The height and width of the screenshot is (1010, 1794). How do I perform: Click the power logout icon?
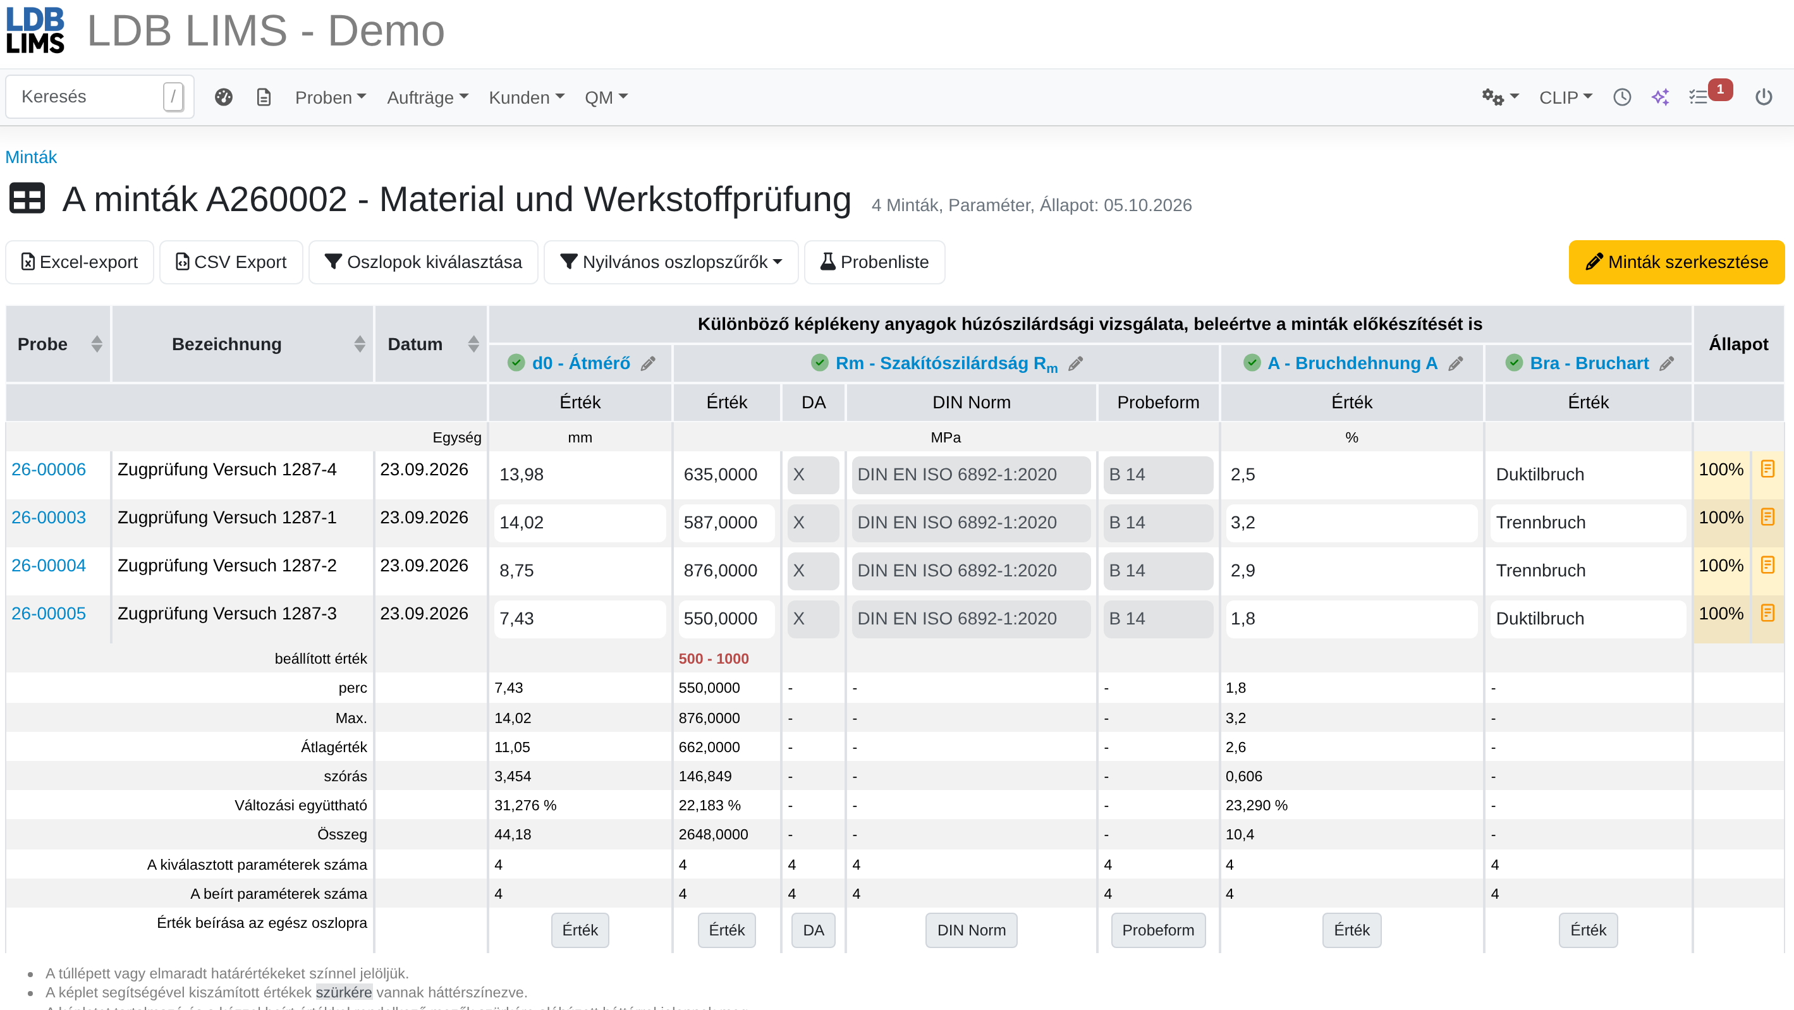click(1764, 97)
